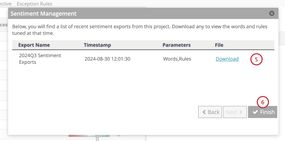Download the 2024Q3 Sentiment Exports file

point(227,59)
